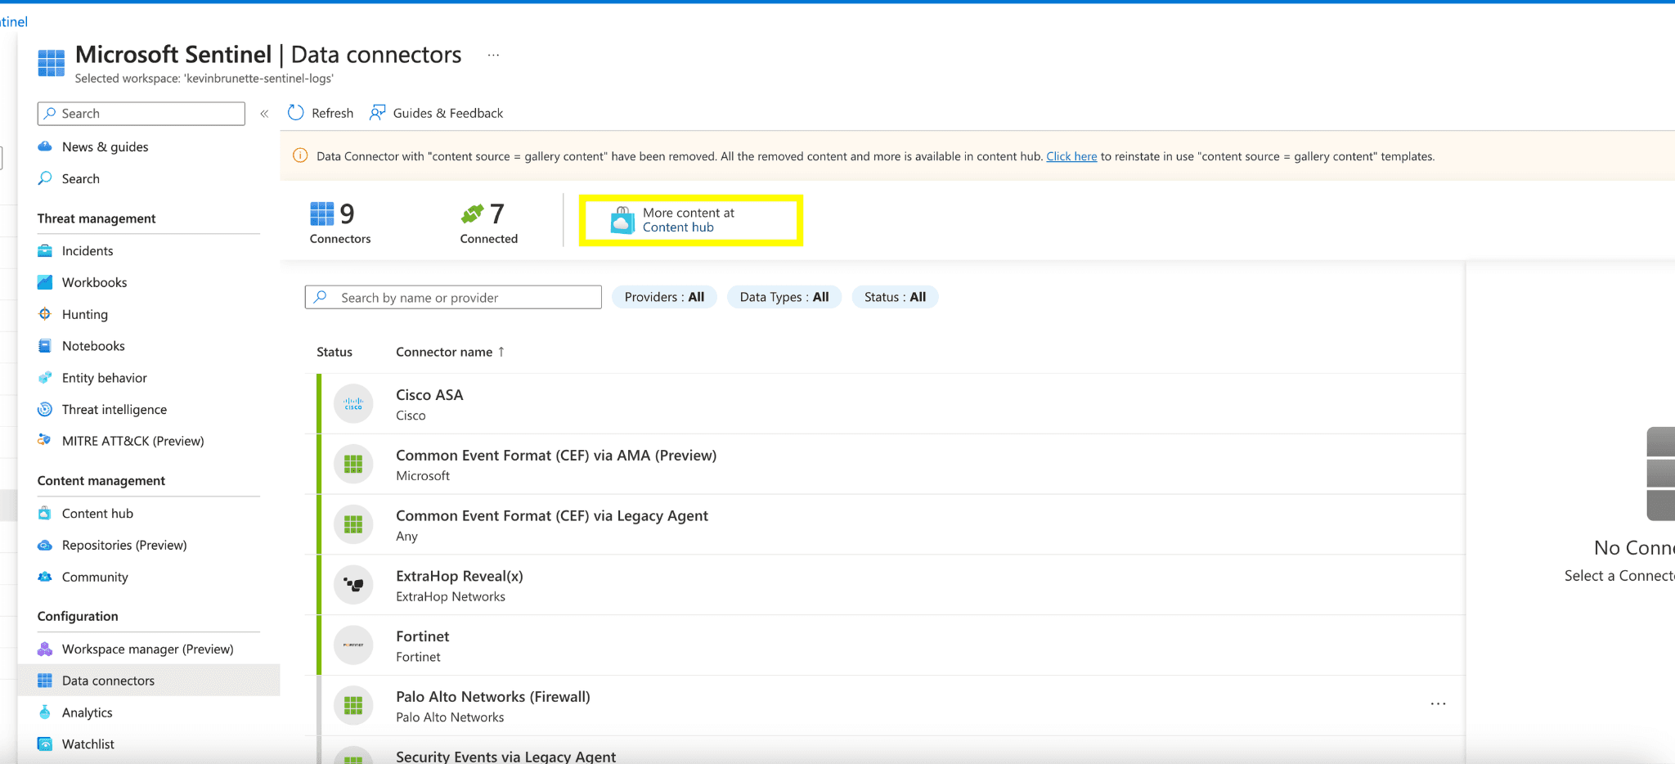
Task: Click the ExtraHop Reveal(x) connector logo
Action: click(x=353, y=585)
